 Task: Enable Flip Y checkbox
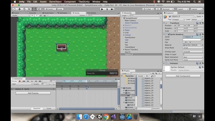tap(188, 42)
